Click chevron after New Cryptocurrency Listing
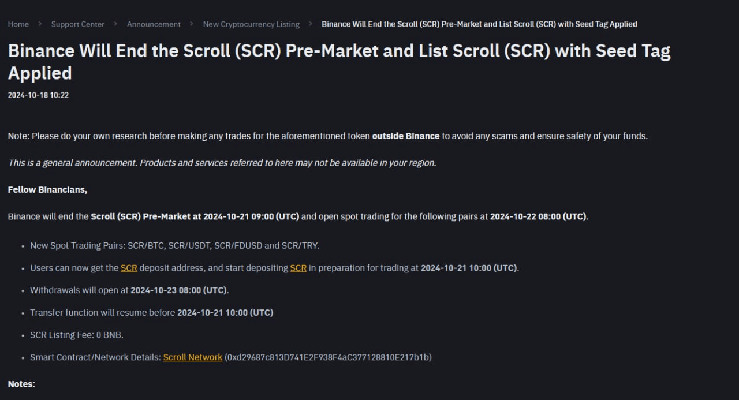 [x=311, y=24]
